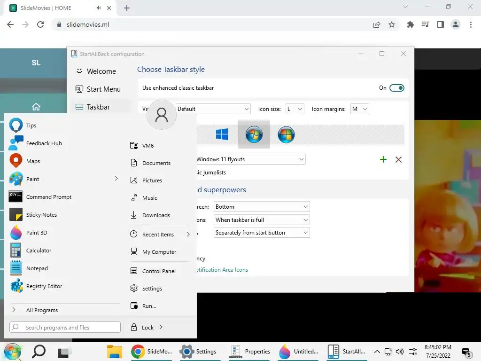Toggle Use enhanced classic taskbar switch
The image size is (481, 361).
(396, 88)
